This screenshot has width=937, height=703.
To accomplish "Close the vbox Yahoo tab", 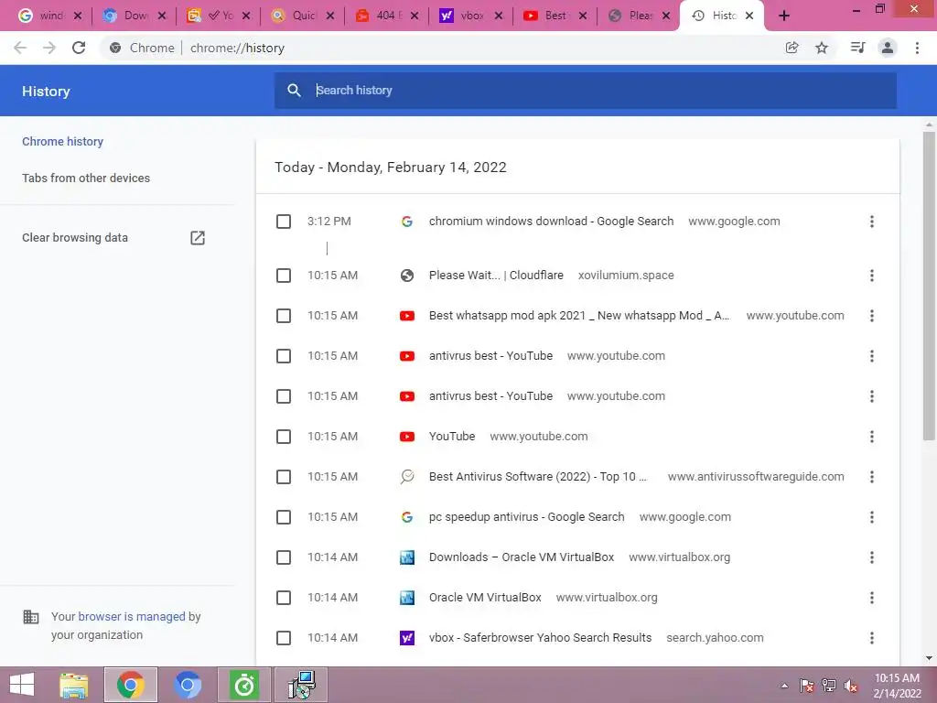I will pos(499,16).
